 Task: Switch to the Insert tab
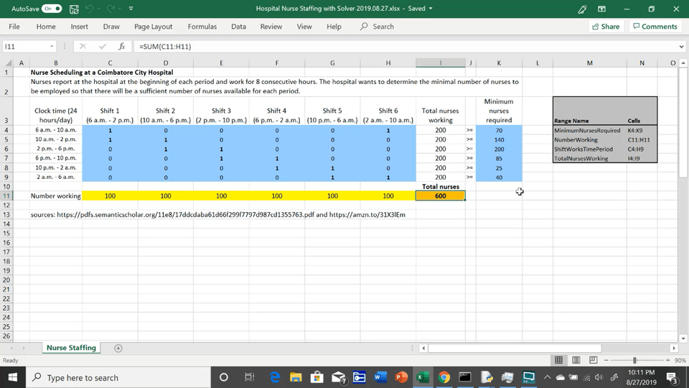[x=79, y=27]
